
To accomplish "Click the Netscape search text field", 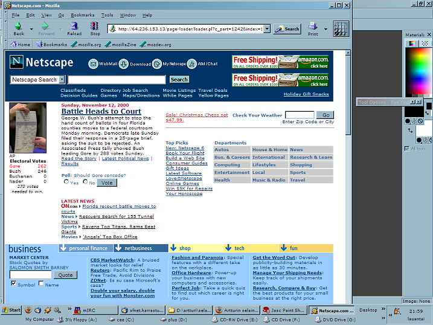I will 117,80.
